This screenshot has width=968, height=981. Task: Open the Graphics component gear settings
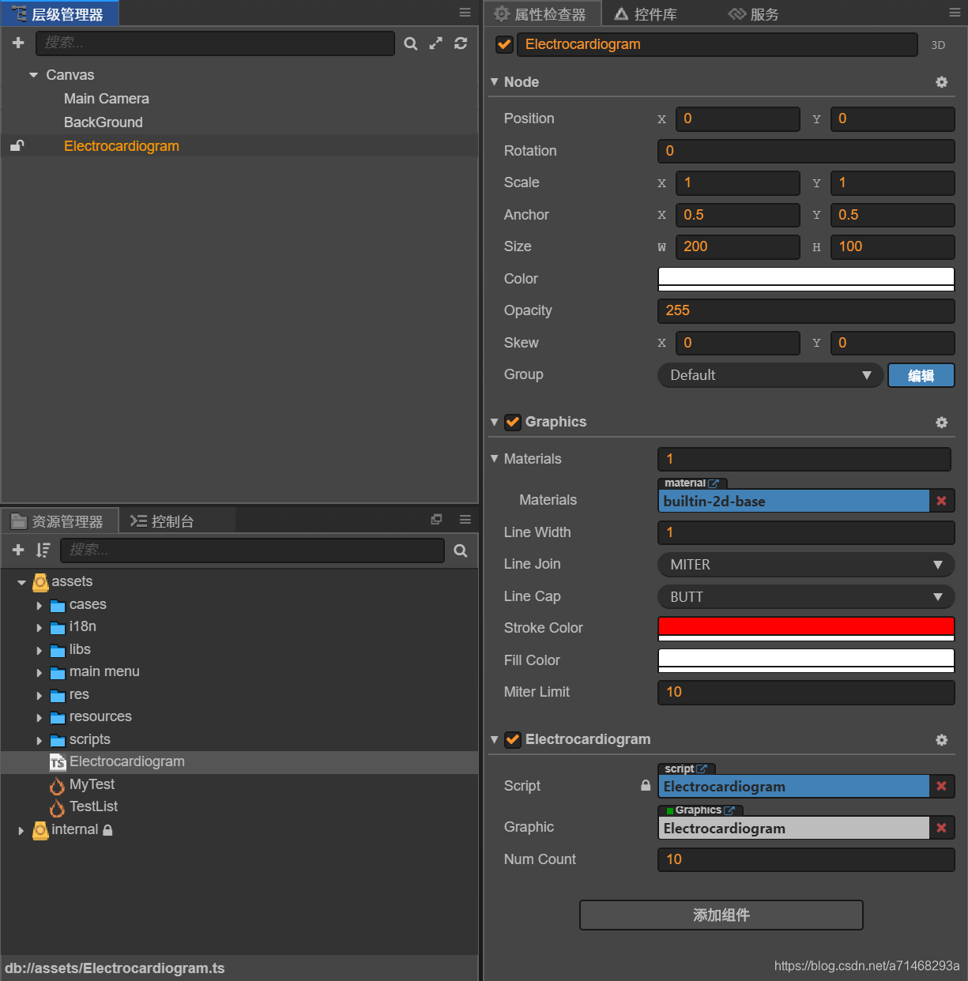click(942, 423)
